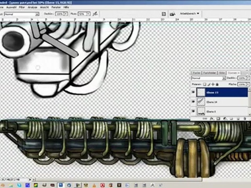
Task: Launch Bridge from the options bar icon
Action: (172, 14)
